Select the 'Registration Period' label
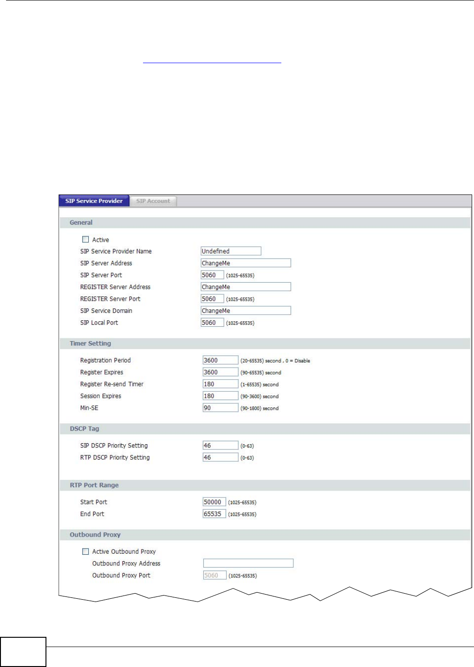The image size is (474, 667). pos(105,360)
